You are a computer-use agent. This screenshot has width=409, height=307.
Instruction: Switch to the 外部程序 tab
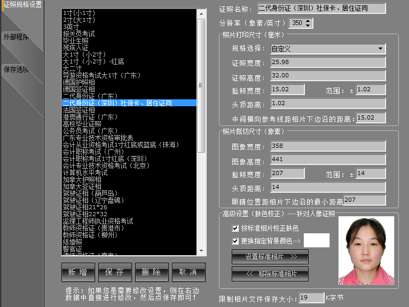17,37
